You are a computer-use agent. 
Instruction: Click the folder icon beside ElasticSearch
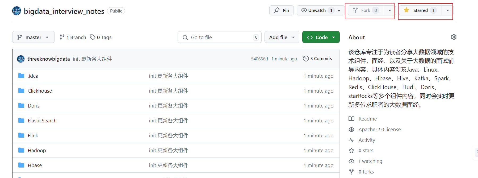click(21, 121)
